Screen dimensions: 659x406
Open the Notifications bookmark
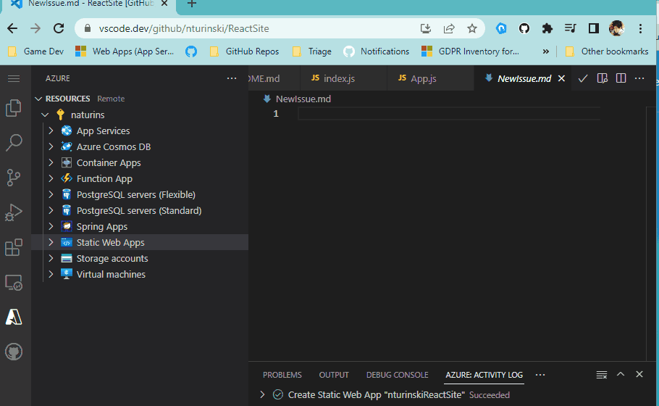(x=376, y=51)
